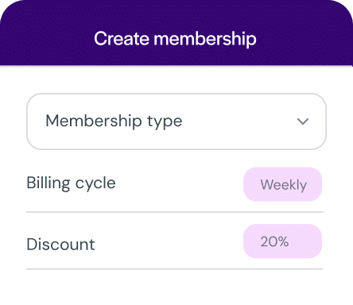Click the Create membership header title
The width and height of the screenshot is (353, 305).
pyautogui.click(x=175, y=39)
